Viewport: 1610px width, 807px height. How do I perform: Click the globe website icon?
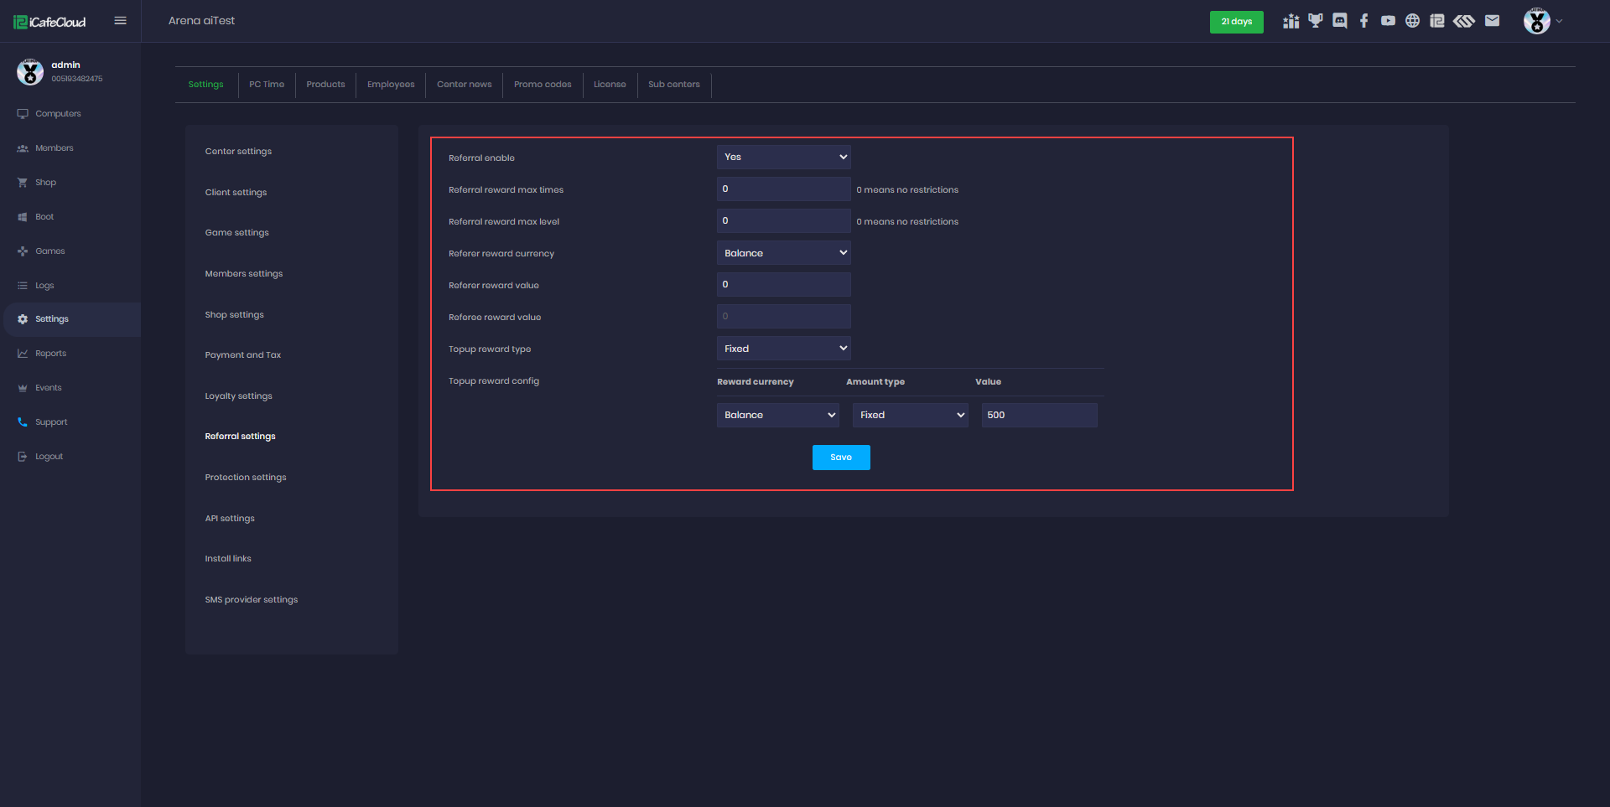1412,21
